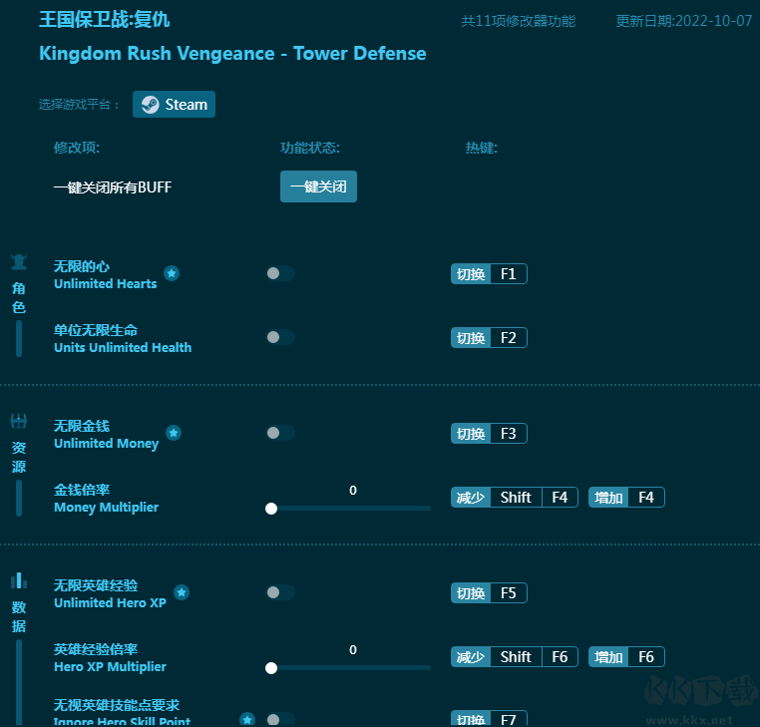The width and height of the screenshot is (760, 727).
Task: Click the Hero XP Multiplier slider handle
Action: pyautogui.click(x=271, y=668)
